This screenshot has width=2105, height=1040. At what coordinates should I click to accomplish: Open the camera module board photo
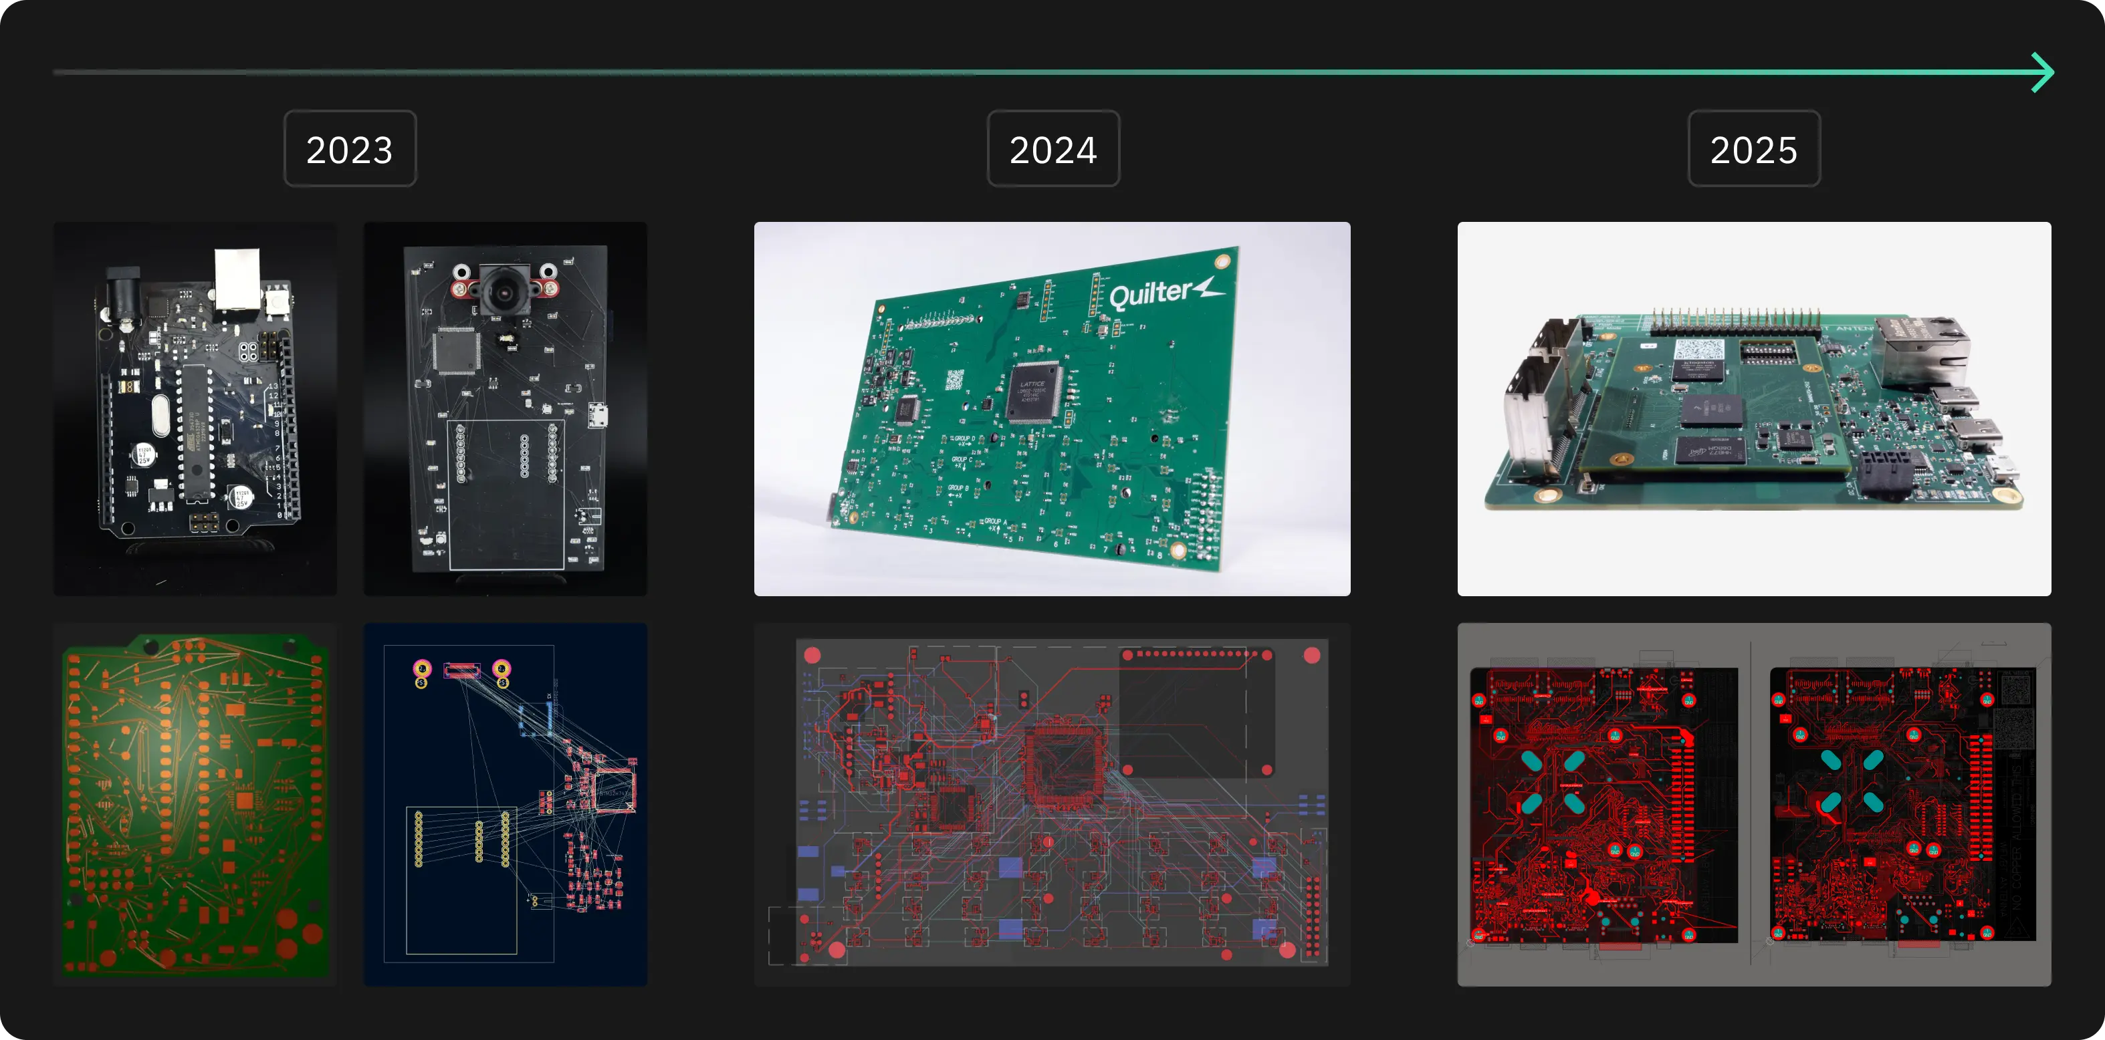point(505,408)
